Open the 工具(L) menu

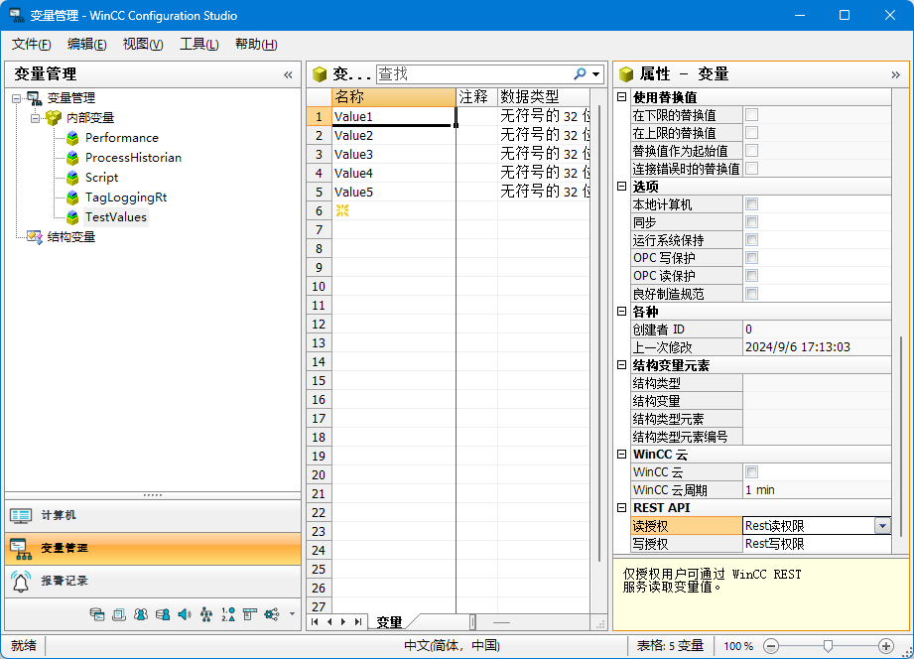[198, 45]
